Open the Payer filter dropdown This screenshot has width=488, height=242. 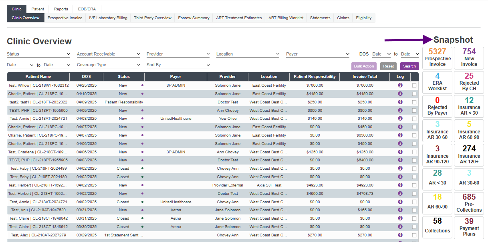318,54
